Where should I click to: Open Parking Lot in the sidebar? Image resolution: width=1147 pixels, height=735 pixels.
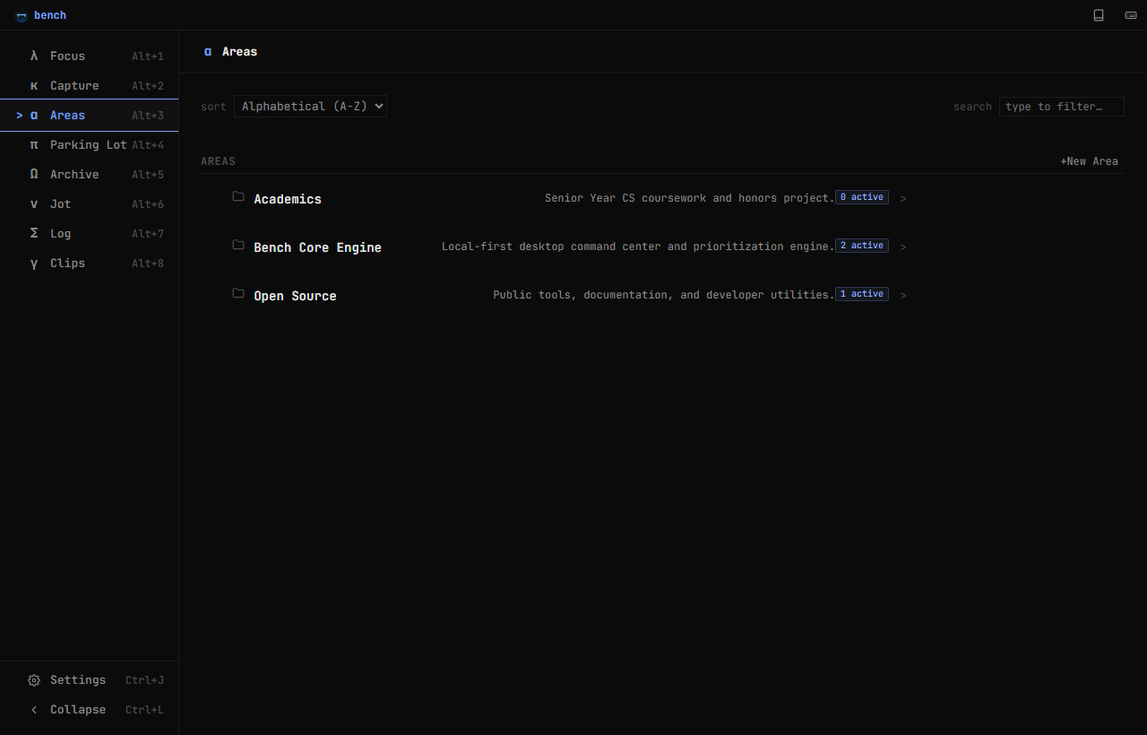tap(90, 144)
